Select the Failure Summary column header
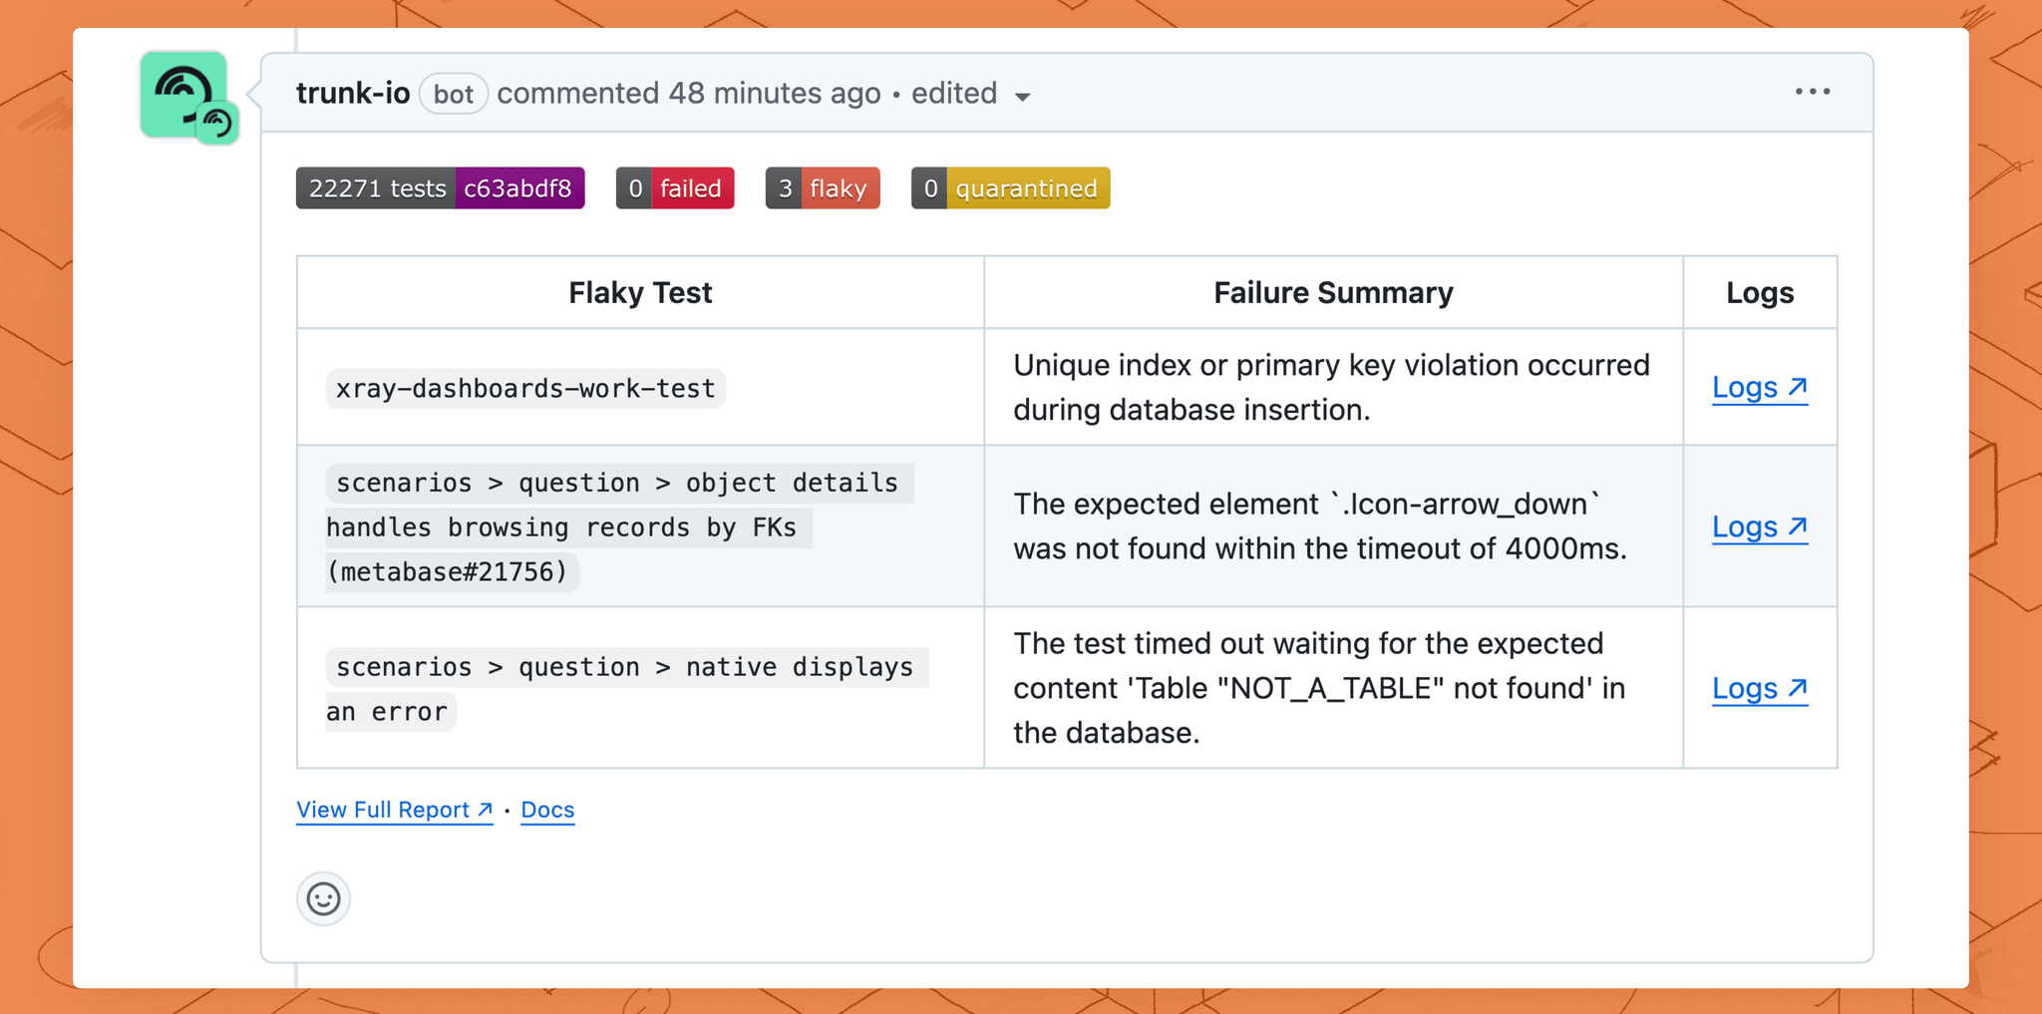The width and height of the screenshot is (2042, 1014). point(1332,292)
